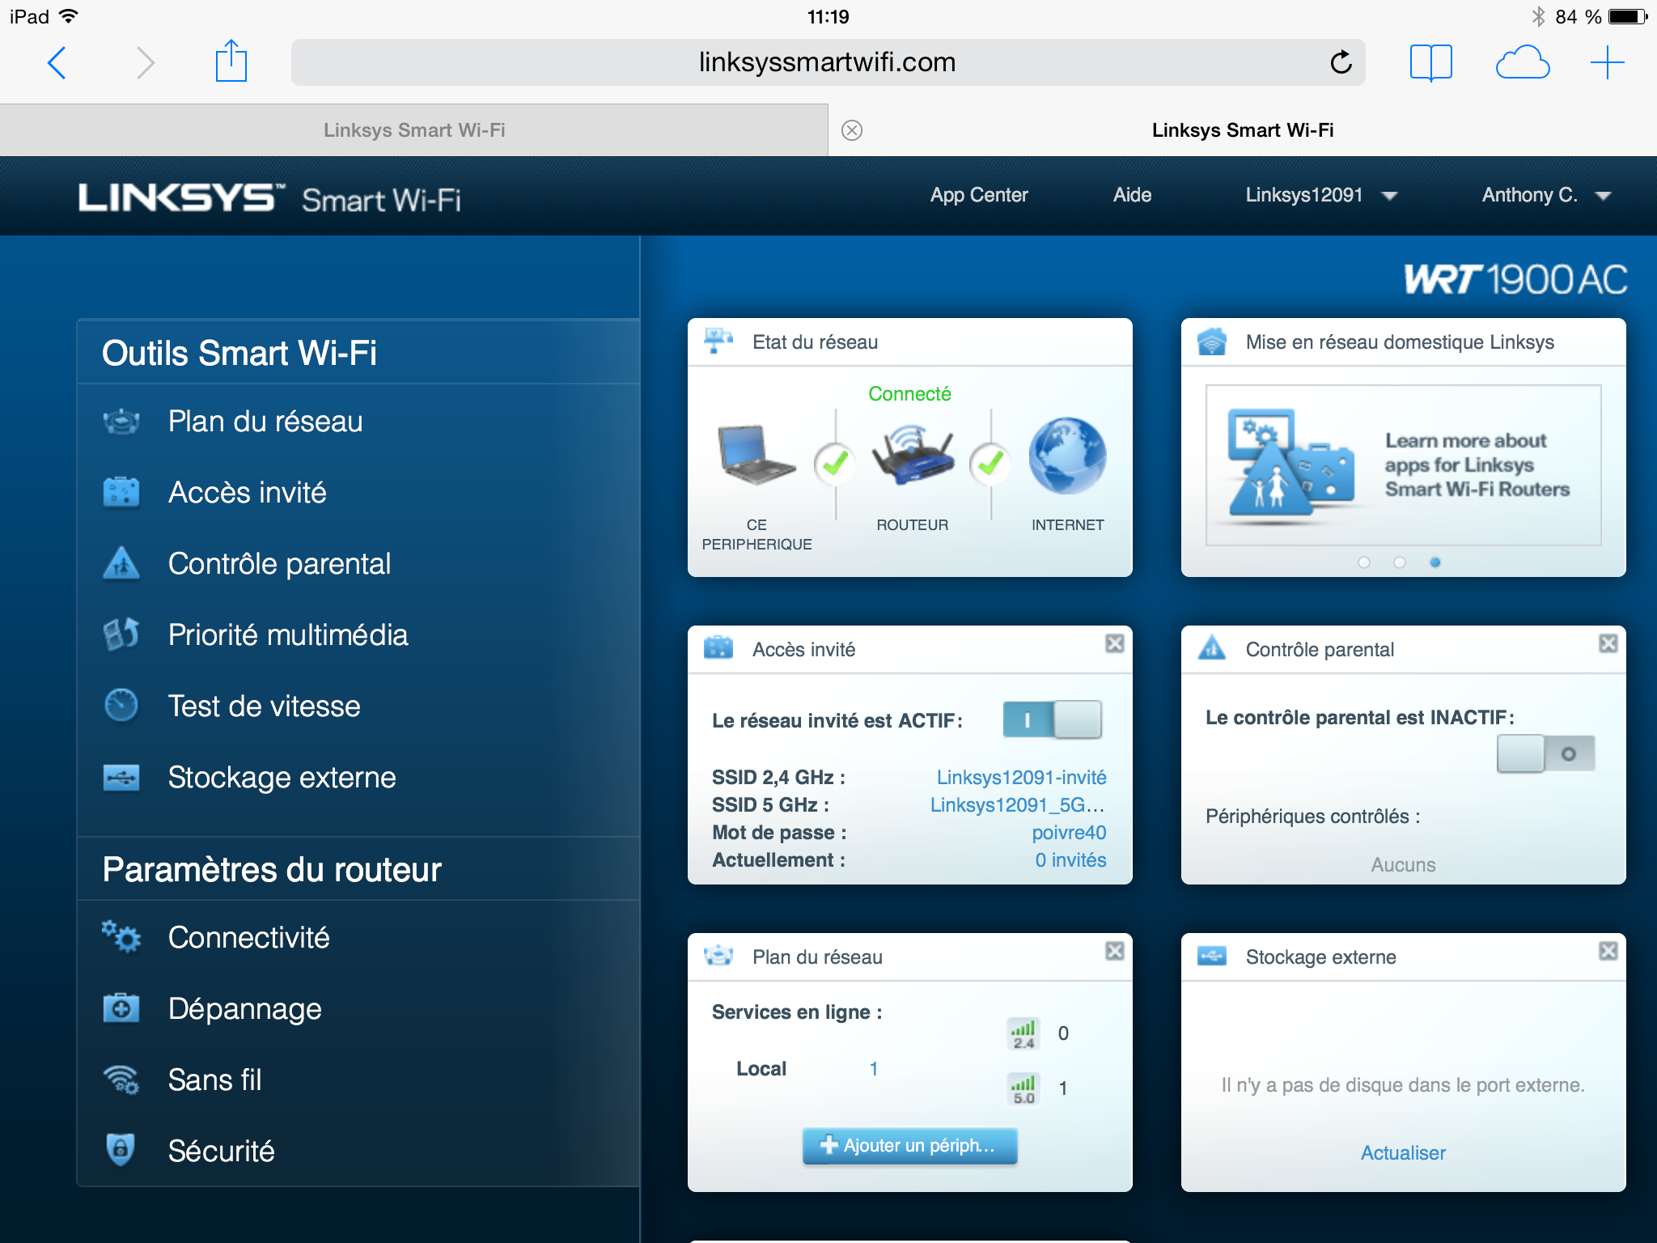Enable the parental control INACTIF switch

(x=1545, y=753)
